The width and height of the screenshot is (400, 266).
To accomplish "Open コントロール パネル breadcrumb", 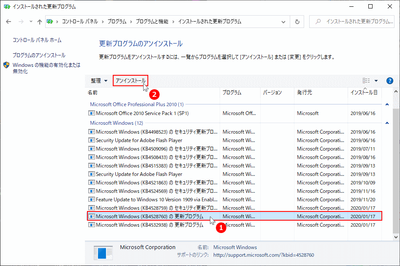I will click(80, 22).
